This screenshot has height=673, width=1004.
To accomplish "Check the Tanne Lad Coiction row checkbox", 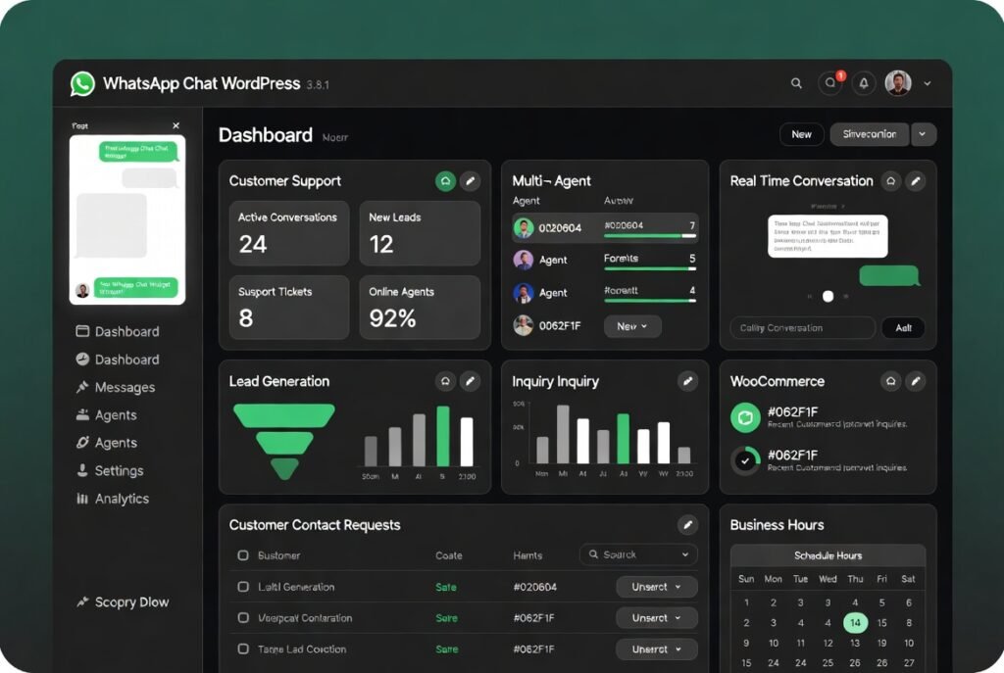I will (x=243, y=649).
